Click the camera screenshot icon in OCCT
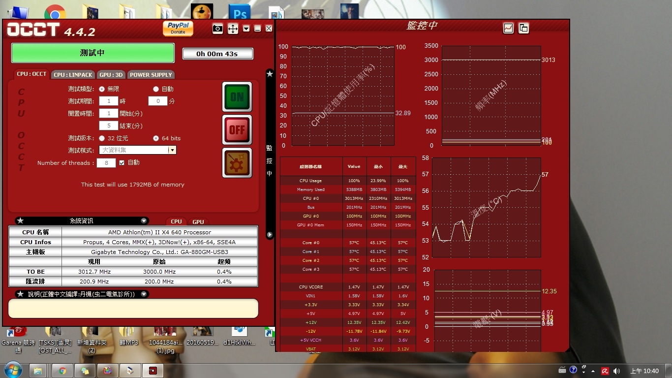The image size is (672, 378). [x=217, y=29]
